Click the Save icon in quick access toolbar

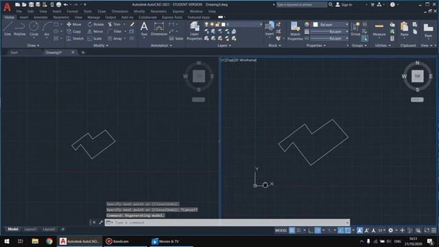[31, 5]
